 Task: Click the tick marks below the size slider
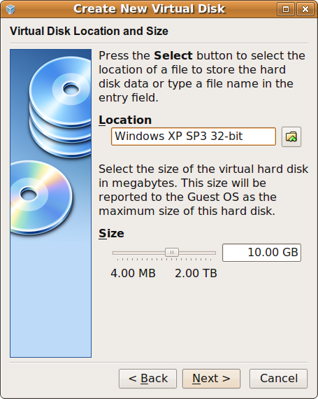pyautogui.click(x=164, y=259)
